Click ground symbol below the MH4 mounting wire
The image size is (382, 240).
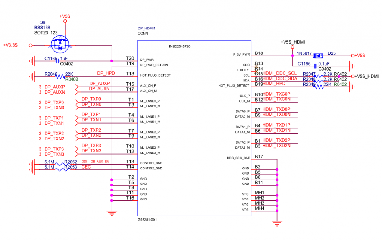click(276, 224)
